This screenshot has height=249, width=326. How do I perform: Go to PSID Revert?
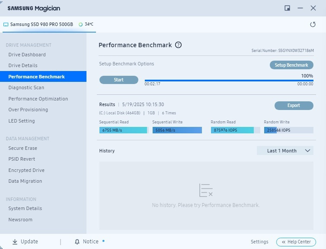[x=22, y=159]
